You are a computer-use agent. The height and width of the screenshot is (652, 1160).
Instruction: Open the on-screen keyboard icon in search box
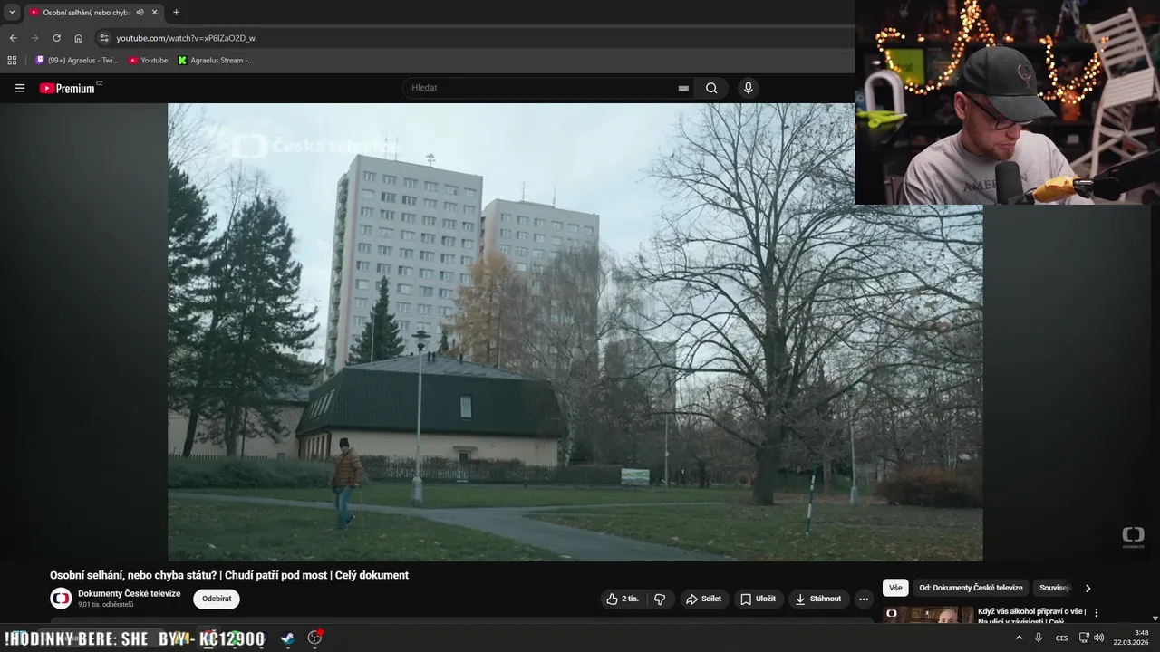click(x=683, y=88)
